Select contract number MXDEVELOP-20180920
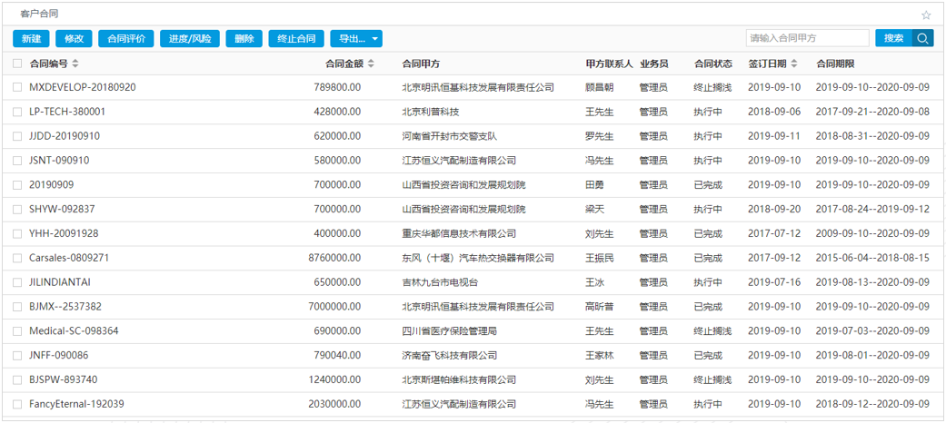 [x=83, y=87]
